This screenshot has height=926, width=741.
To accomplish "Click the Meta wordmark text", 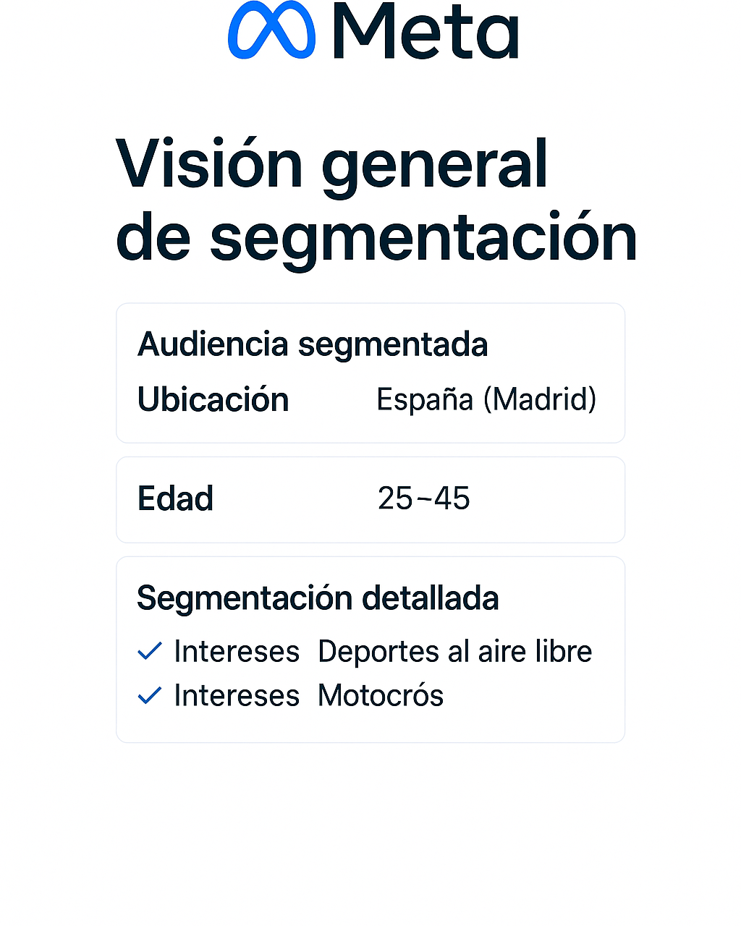I will click(x=426, y=30).
